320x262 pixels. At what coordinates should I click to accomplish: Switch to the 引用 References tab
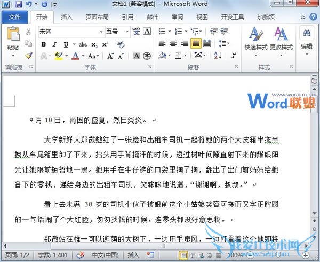[x=127, y=17]
